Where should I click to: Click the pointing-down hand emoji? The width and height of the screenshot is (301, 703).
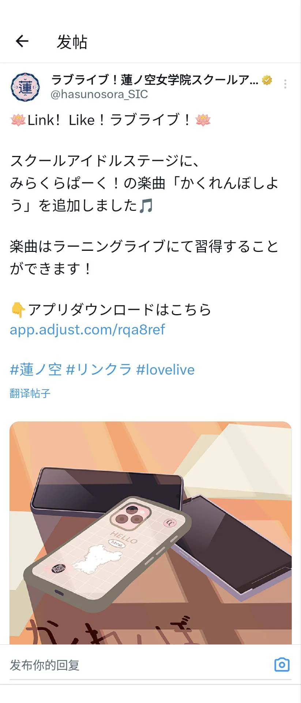(x=18, y=310)
